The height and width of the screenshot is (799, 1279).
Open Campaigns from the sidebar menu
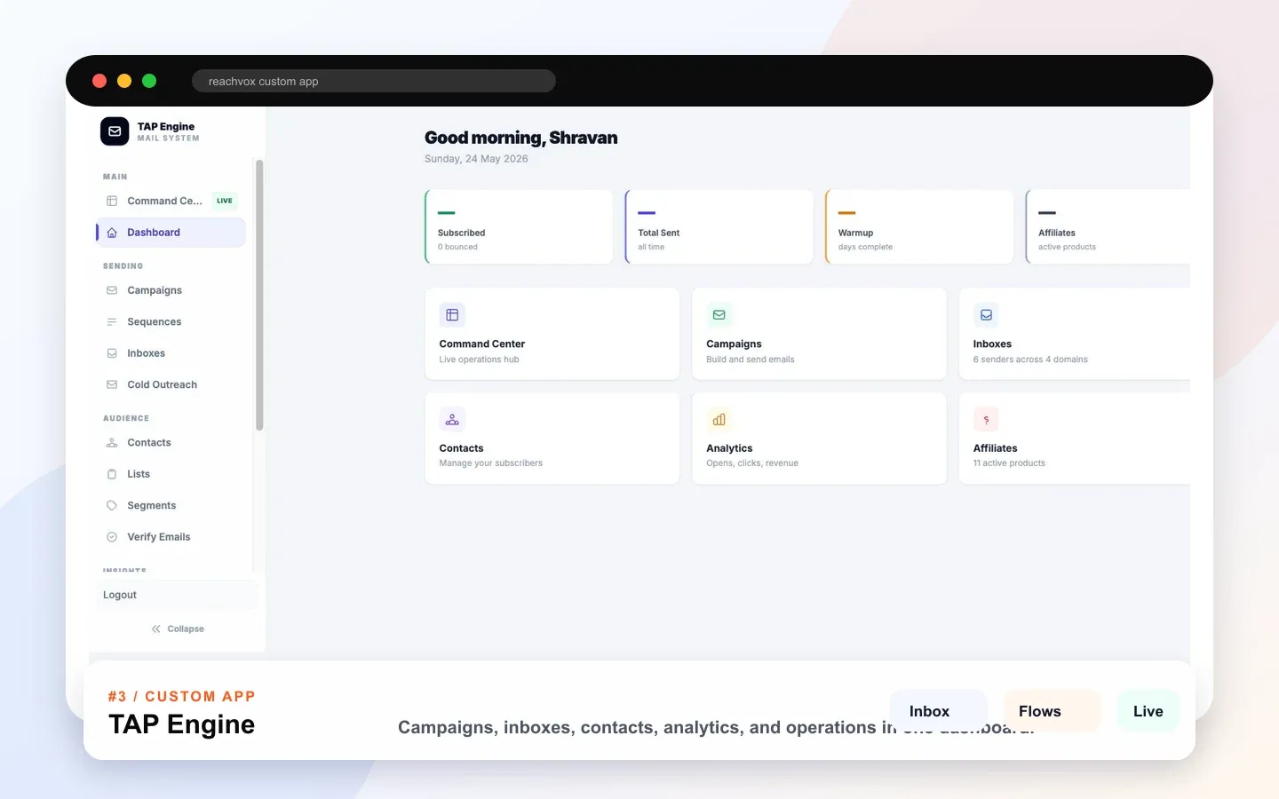click(171, 290)
